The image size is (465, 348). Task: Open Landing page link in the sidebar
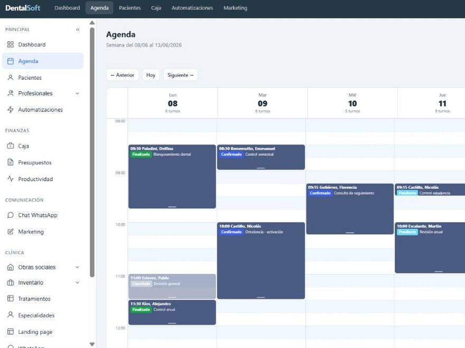[x=43, y=332]
